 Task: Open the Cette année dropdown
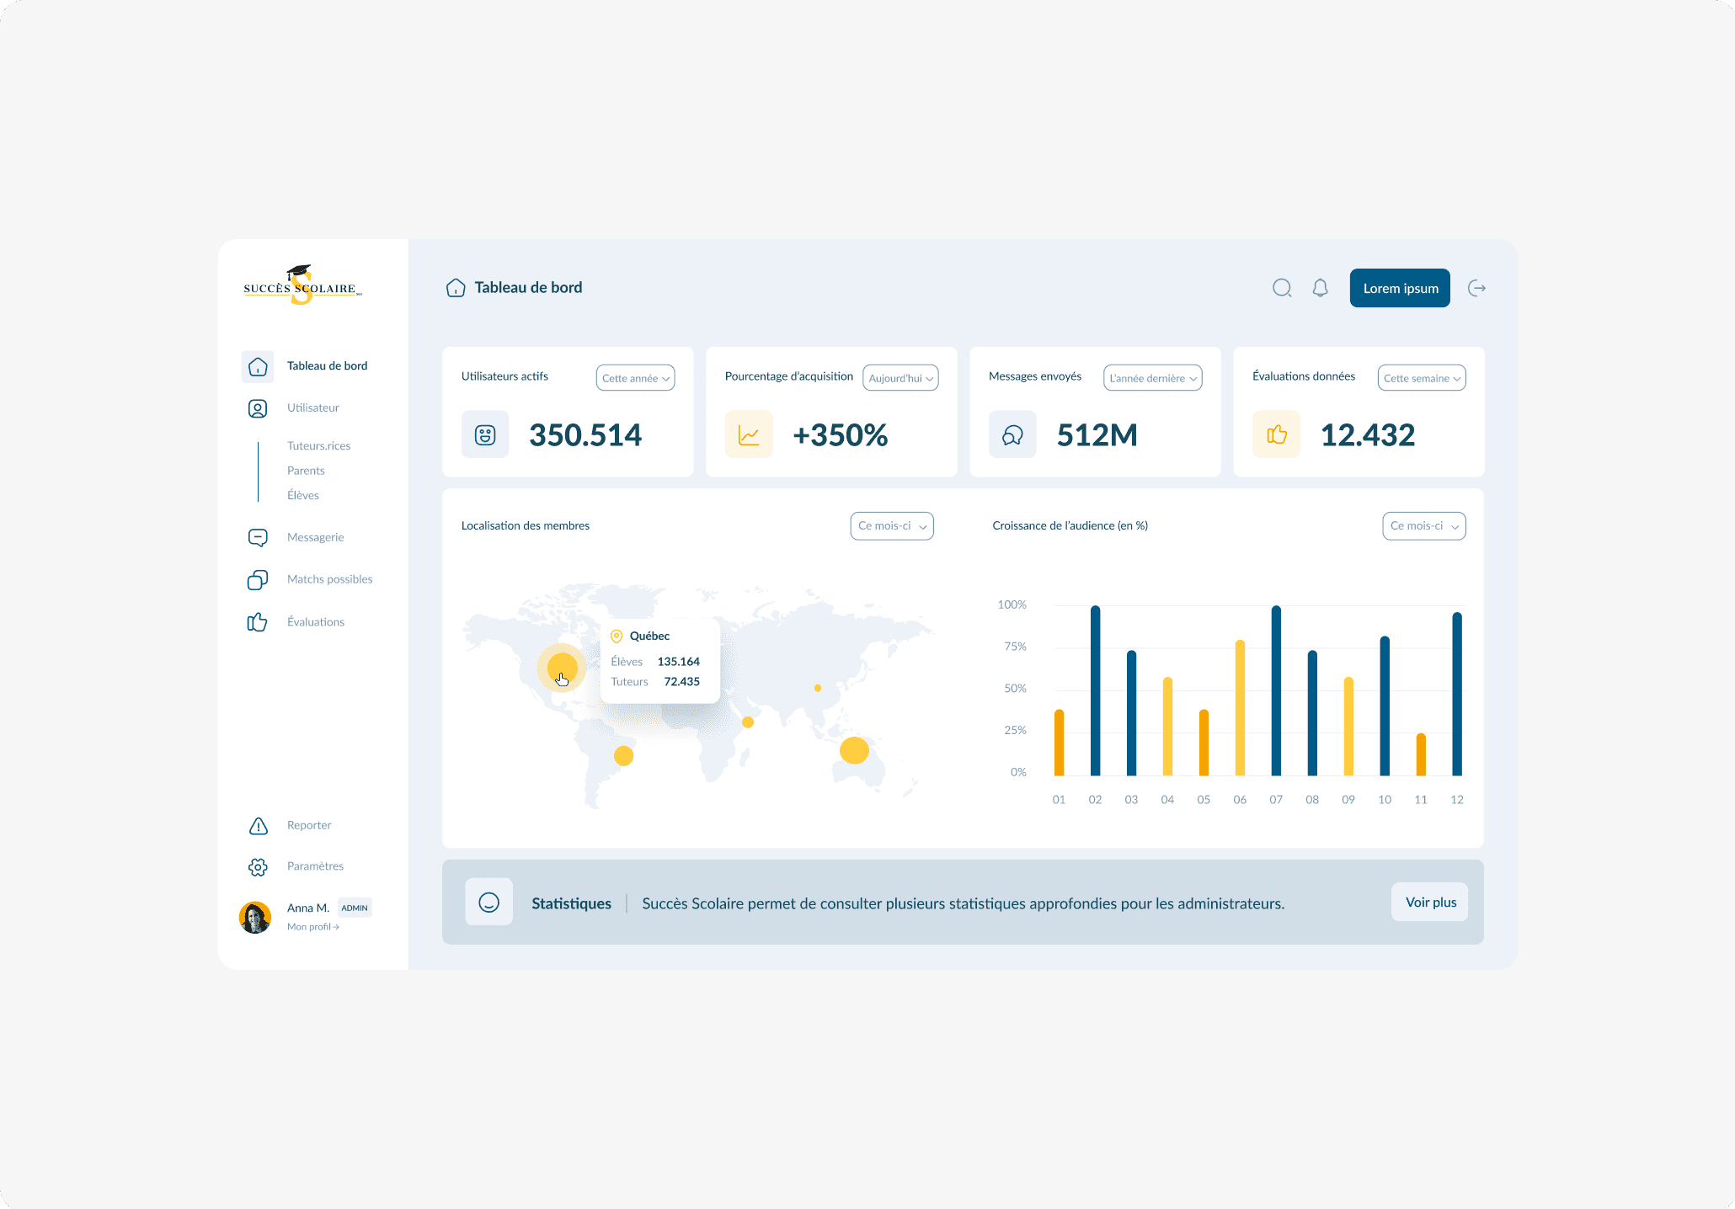[x=635, y=378]
